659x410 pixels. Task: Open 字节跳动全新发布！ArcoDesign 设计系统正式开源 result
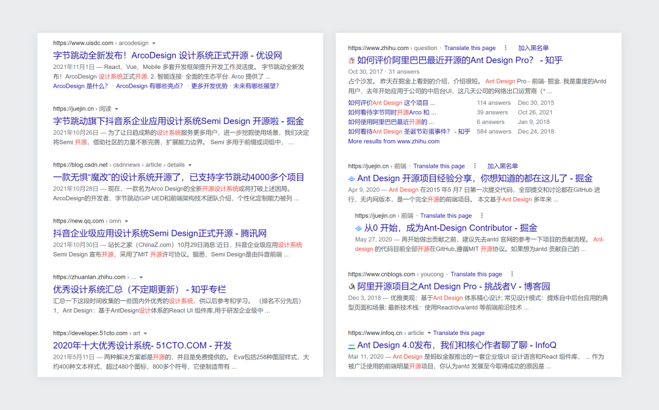point(167,56)
